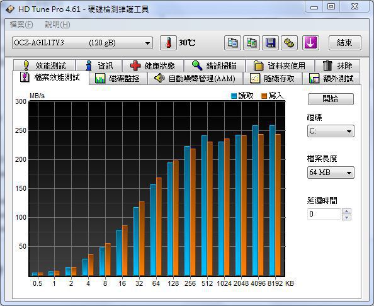Click the floppy disk save icon
374x306 pixels.
[270, 43]
